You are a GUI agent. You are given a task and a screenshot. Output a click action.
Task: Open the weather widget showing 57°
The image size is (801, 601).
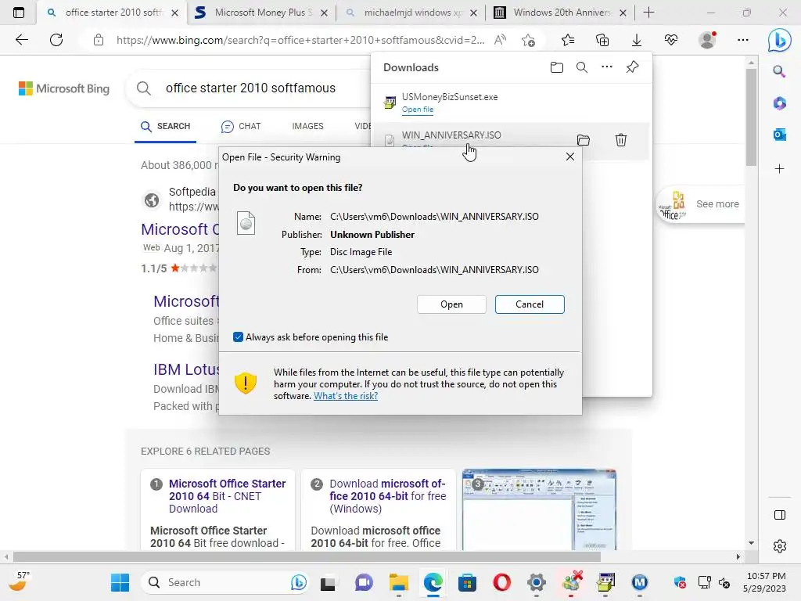19,581
